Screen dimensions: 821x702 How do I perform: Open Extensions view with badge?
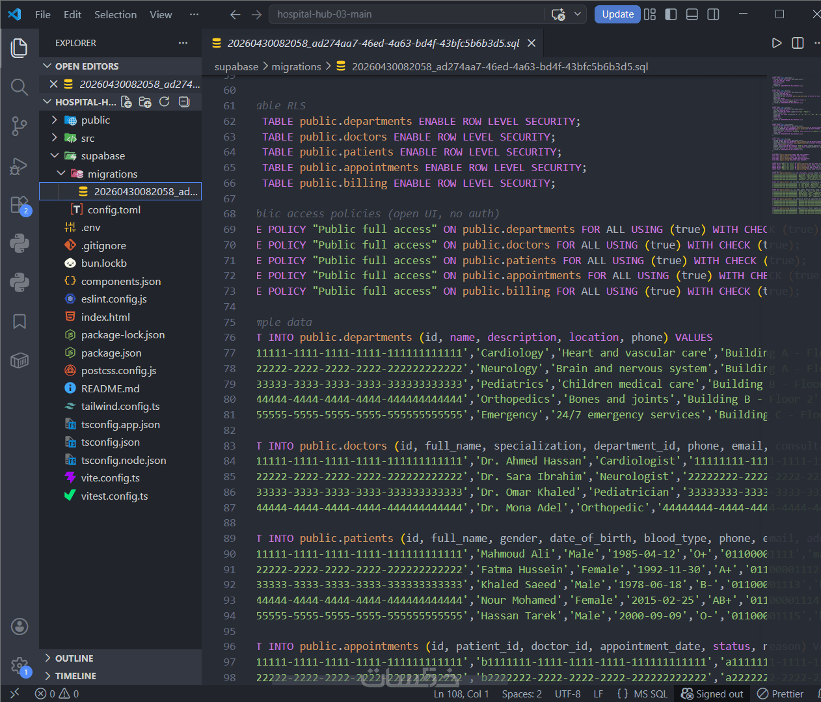[20, 206]
